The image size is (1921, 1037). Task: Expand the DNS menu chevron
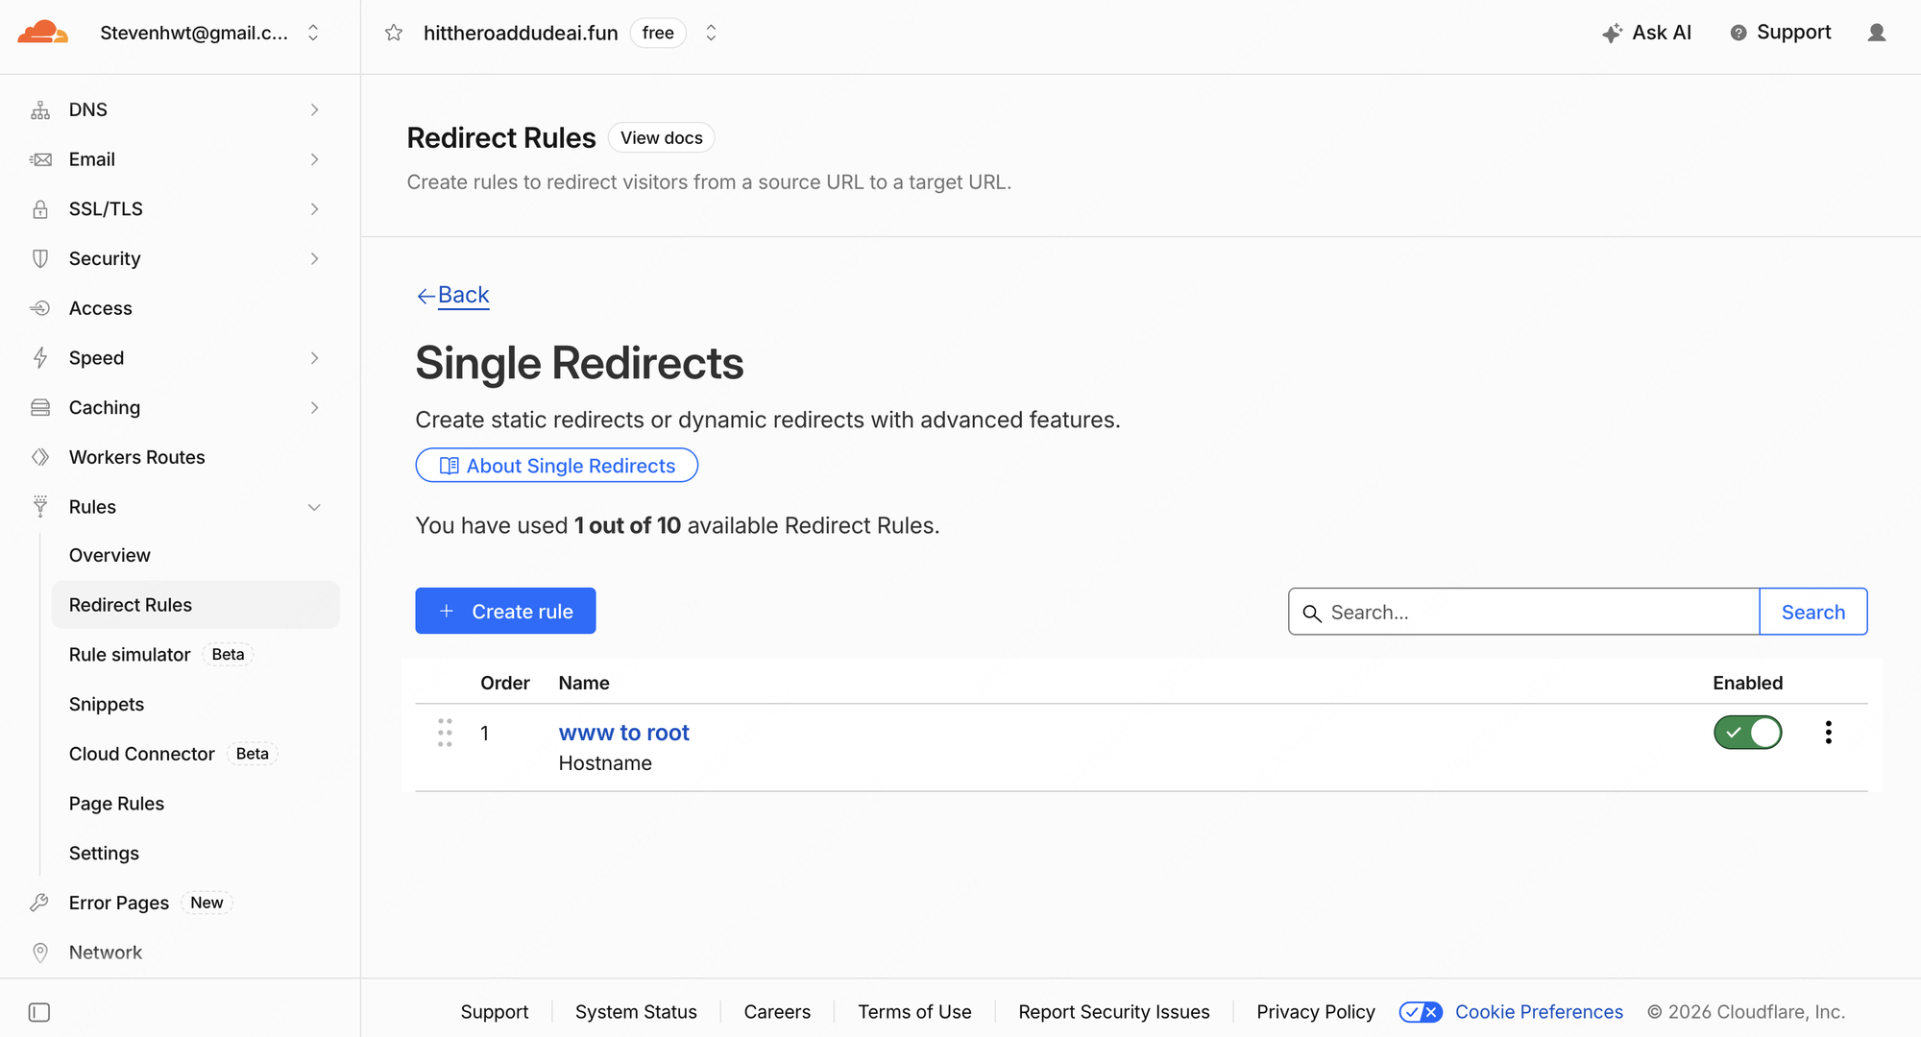314,109
